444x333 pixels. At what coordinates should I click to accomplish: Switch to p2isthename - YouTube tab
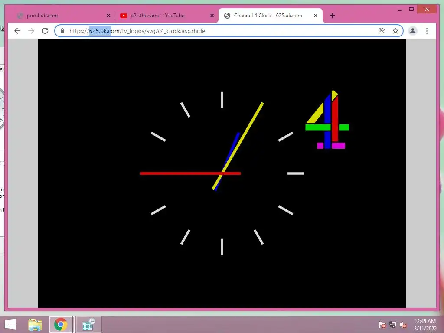pyautogui.click(x=167, y=16)
